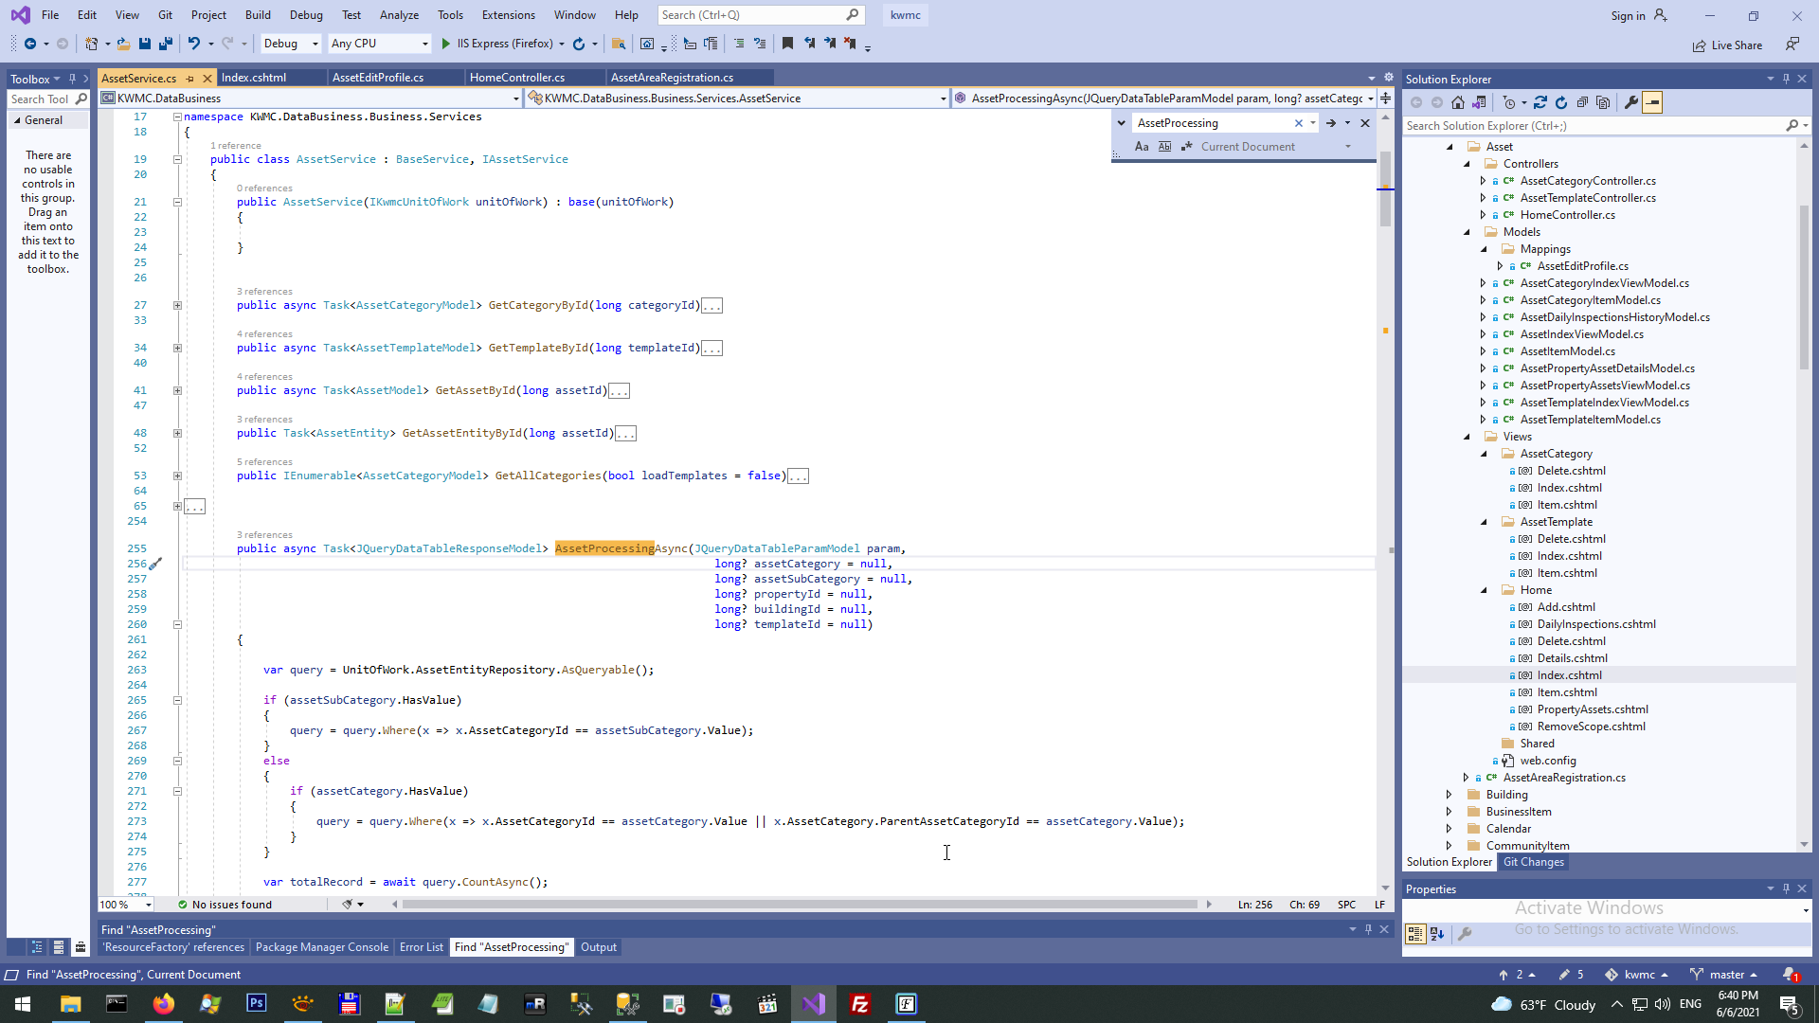This screenshot has height=1023, width=1819.
Task: Open the Debug configuration dropdown
Action: [x=291, y=44]
